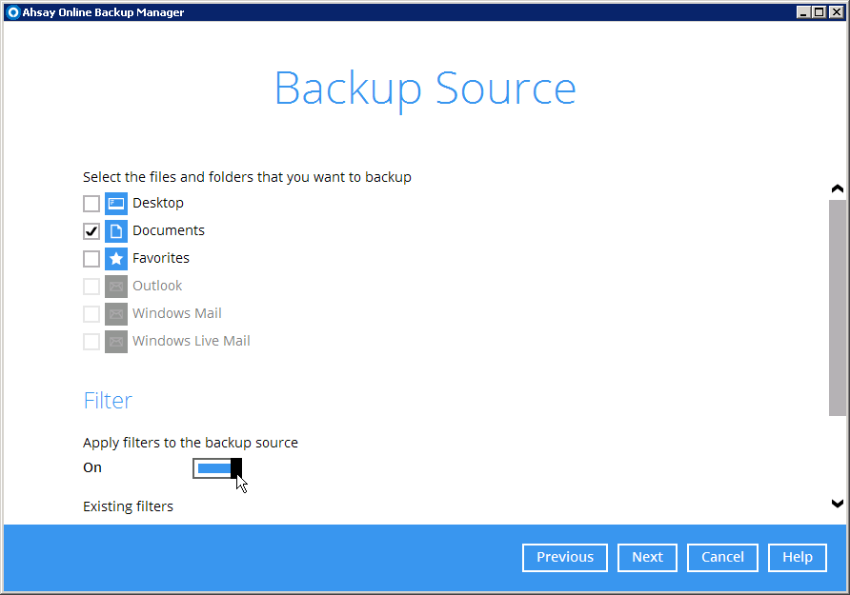Check the Desktop checkbox

tap(91, 204)
